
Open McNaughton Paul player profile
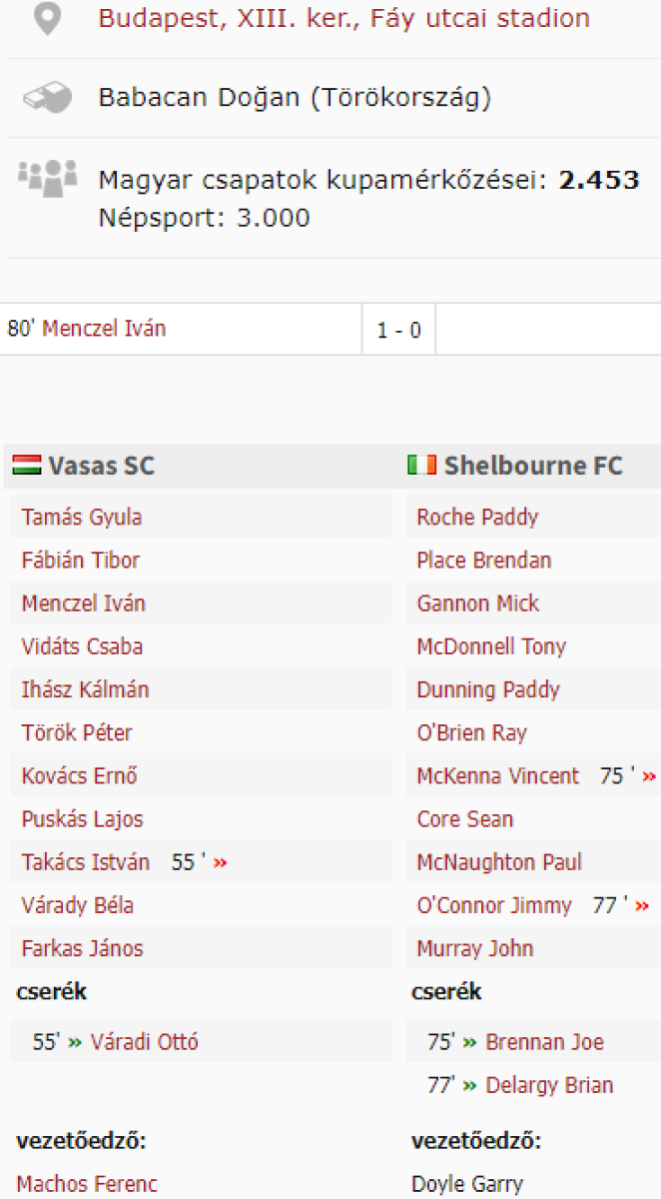click(499, 862)
